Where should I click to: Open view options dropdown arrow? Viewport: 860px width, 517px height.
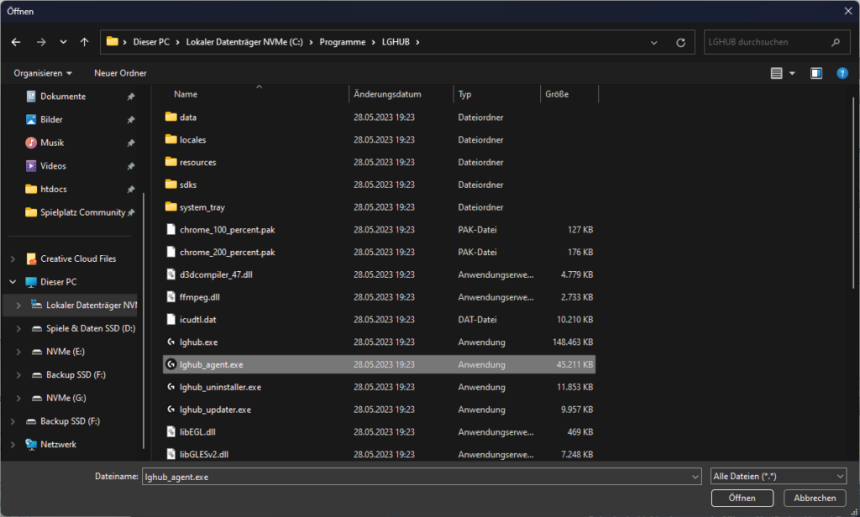click(792, 73)
